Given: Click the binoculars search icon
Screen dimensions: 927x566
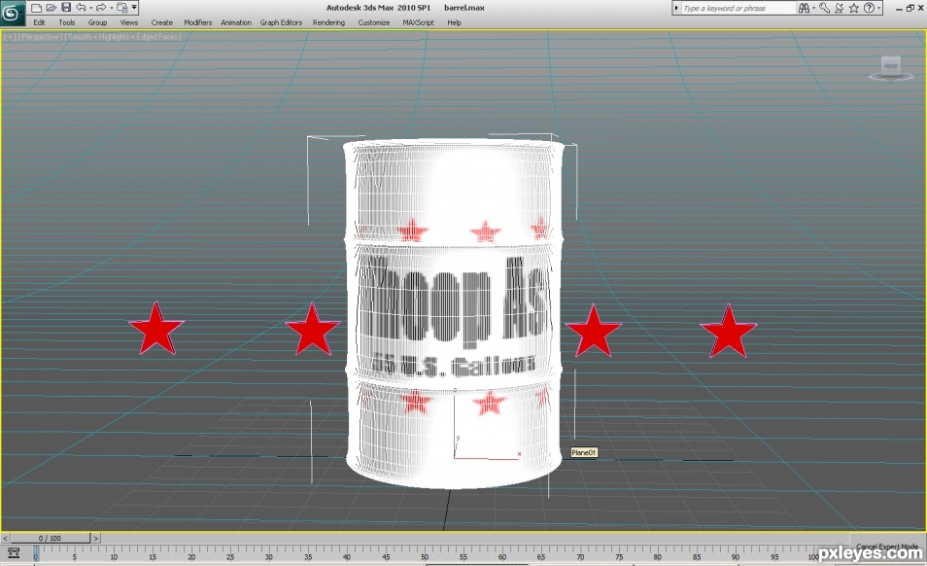Looking at the screenshot, I should click(804, 9).
